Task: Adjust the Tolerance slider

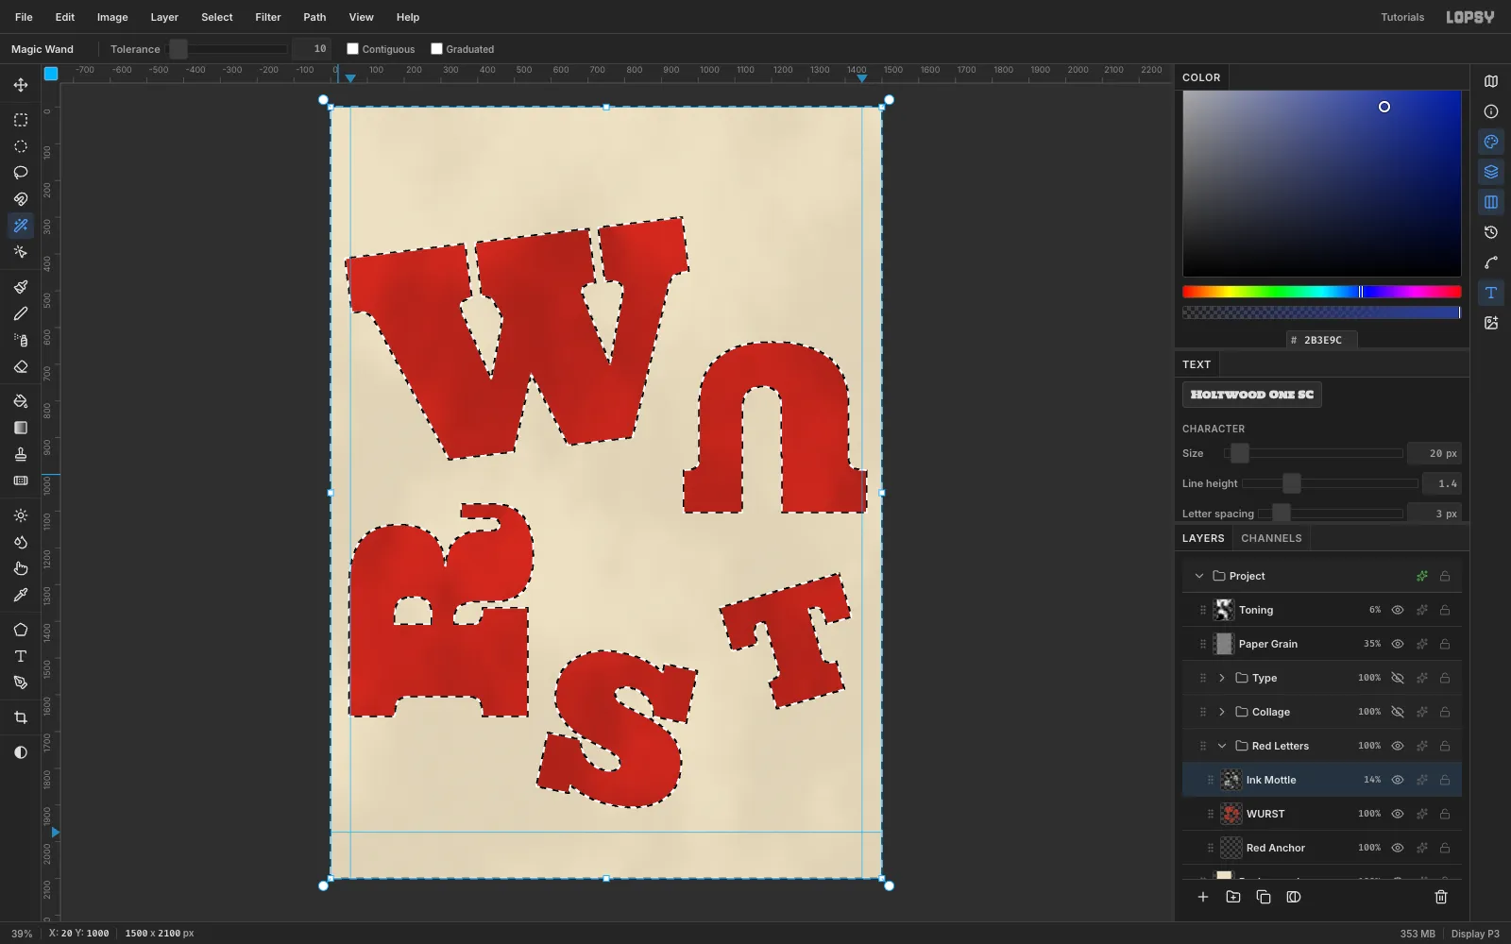Action: click(228, 49)
